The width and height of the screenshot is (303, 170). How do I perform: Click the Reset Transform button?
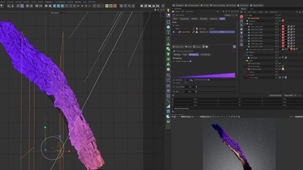point(276,95)
